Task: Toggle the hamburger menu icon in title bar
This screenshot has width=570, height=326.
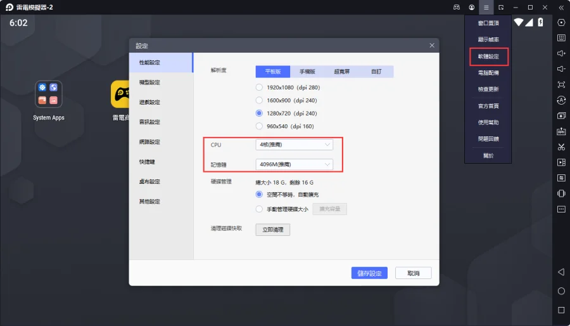Action: coord(486,7)
